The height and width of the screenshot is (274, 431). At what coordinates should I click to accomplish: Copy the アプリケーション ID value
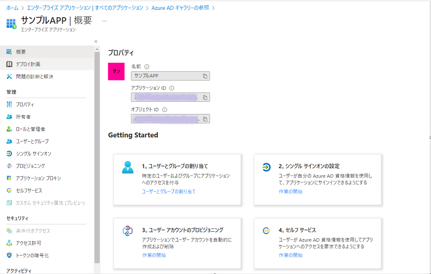tap(205, 97)
